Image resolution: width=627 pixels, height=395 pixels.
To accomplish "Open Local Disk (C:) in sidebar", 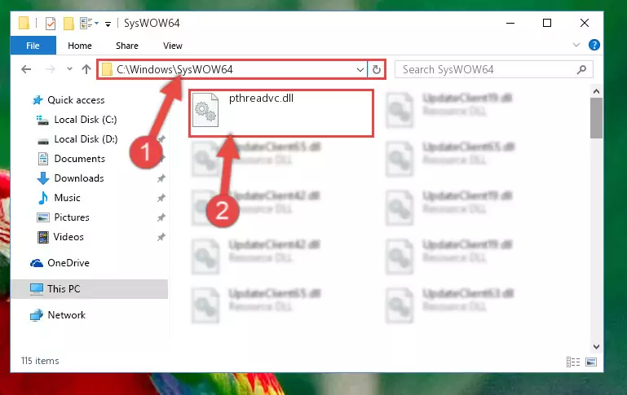I will tap(85, 120).
